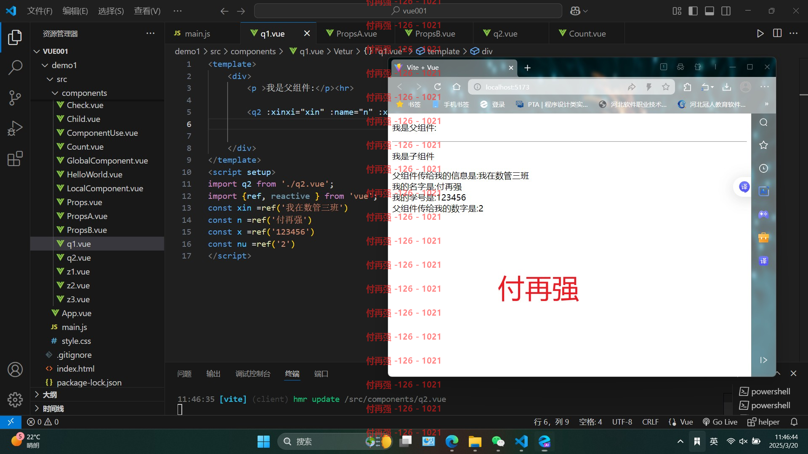The width and height of the screenshot is (808, 454).
Task: Open Source Control view
Action: point(15,98)
